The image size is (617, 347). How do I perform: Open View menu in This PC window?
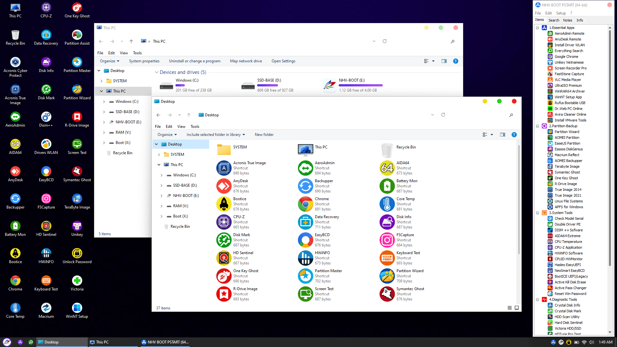click(x=124, y=53)
